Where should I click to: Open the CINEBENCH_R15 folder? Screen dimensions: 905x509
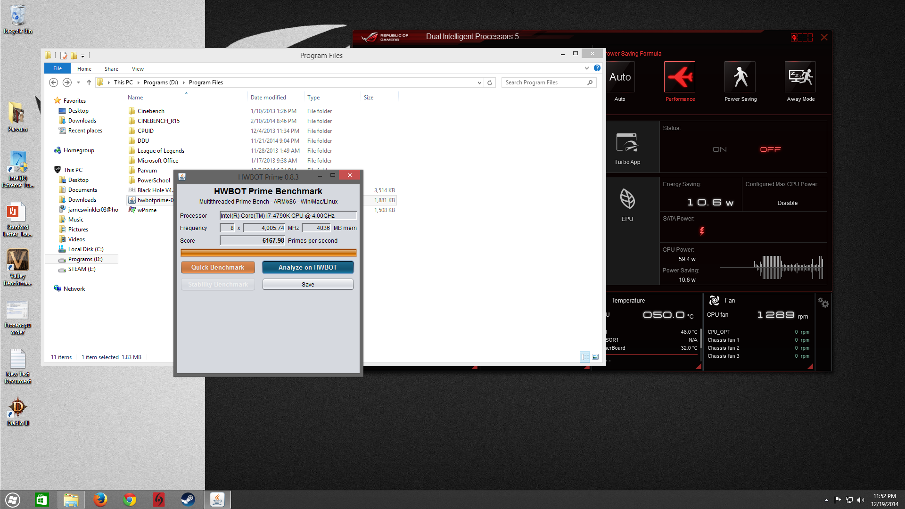(x=158, y=121)
